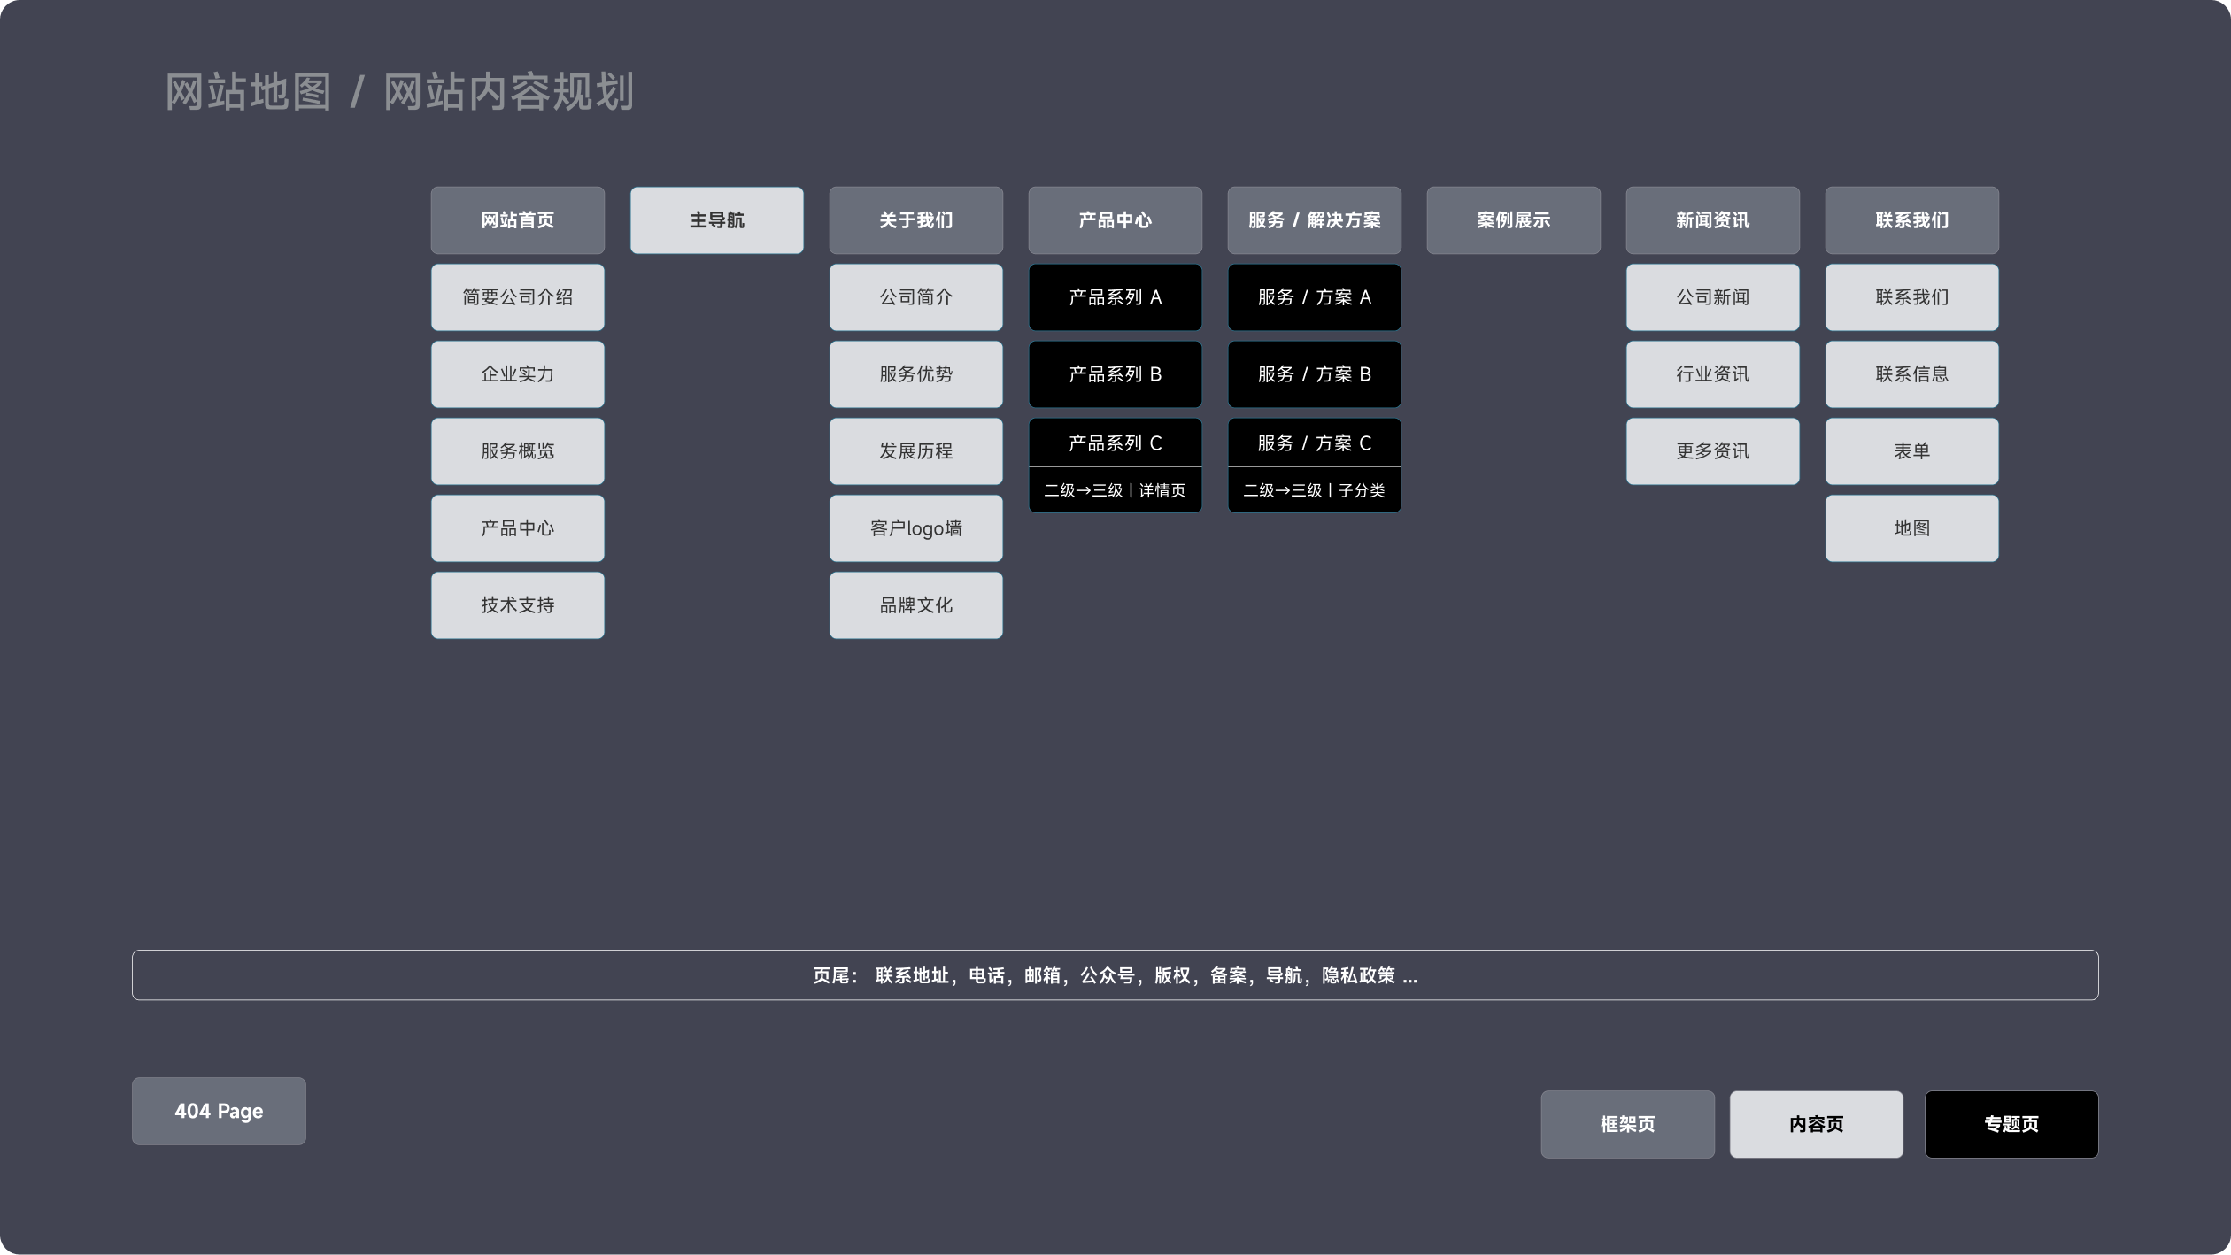Open 公司简介 under 关于我们
This screenshot has height=1255, width=2231.
click(x=915, y=296)
